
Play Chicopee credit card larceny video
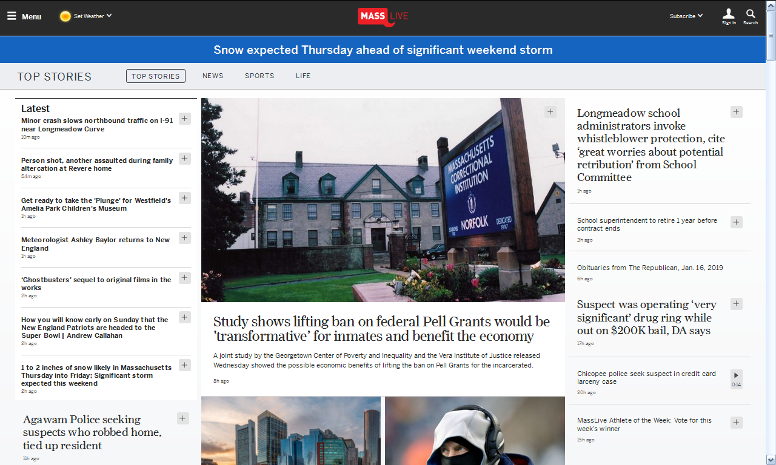(x=736, y=379)
